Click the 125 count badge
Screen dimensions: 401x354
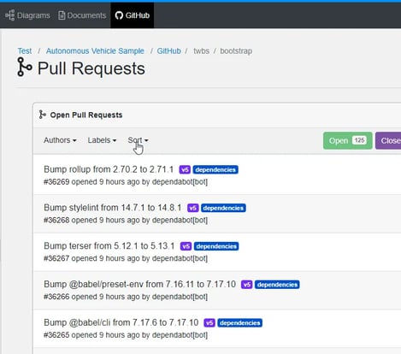(359, 140)
